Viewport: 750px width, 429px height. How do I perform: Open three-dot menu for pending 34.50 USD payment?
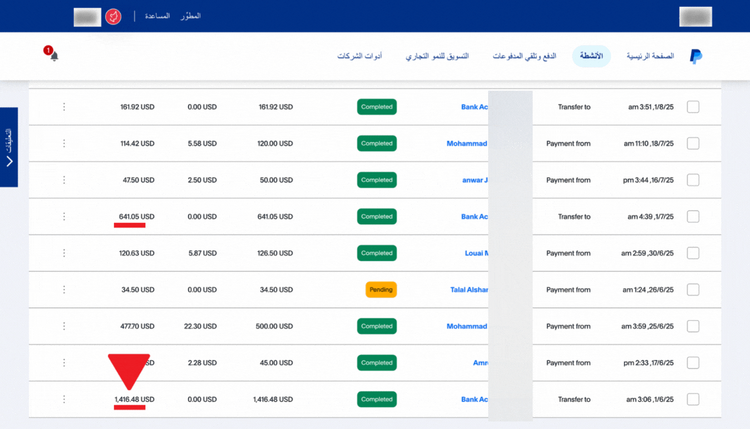tap(64, 290)
